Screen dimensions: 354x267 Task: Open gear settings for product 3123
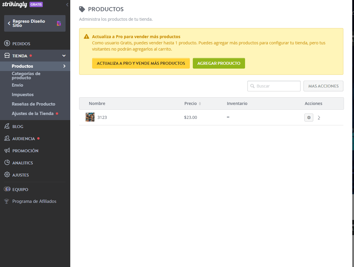pyautogui.click(x=309, y=118)
